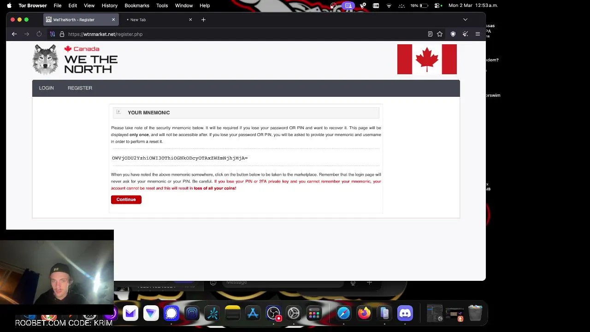Image resolution: width=590 pixels, height=332 pixels.
Task: Click the screen sharing menu bar icon
Action: tap(348, 6)
